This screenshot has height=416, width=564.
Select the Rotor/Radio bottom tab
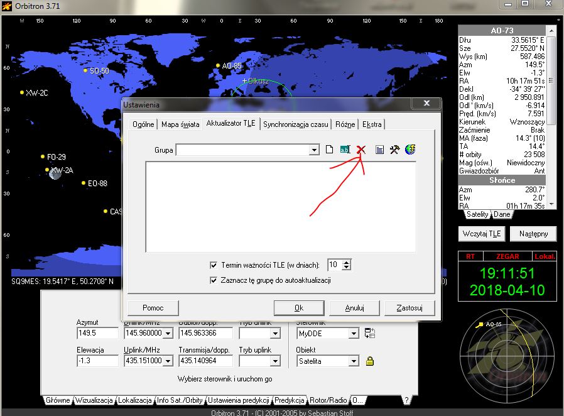click(x=328, y=400)
